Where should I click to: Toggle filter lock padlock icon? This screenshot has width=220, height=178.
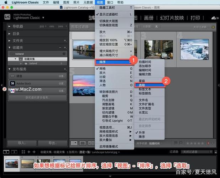pyautogui.click(x=213, y=26)
